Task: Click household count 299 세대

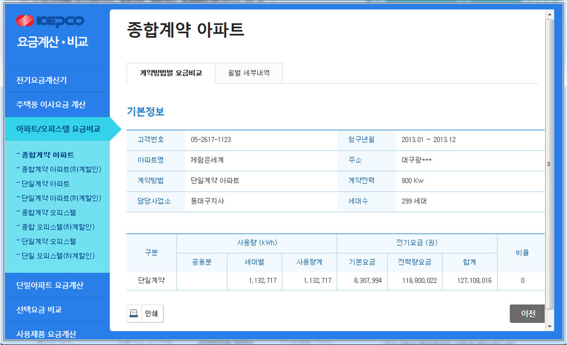Action: point(414,202)
